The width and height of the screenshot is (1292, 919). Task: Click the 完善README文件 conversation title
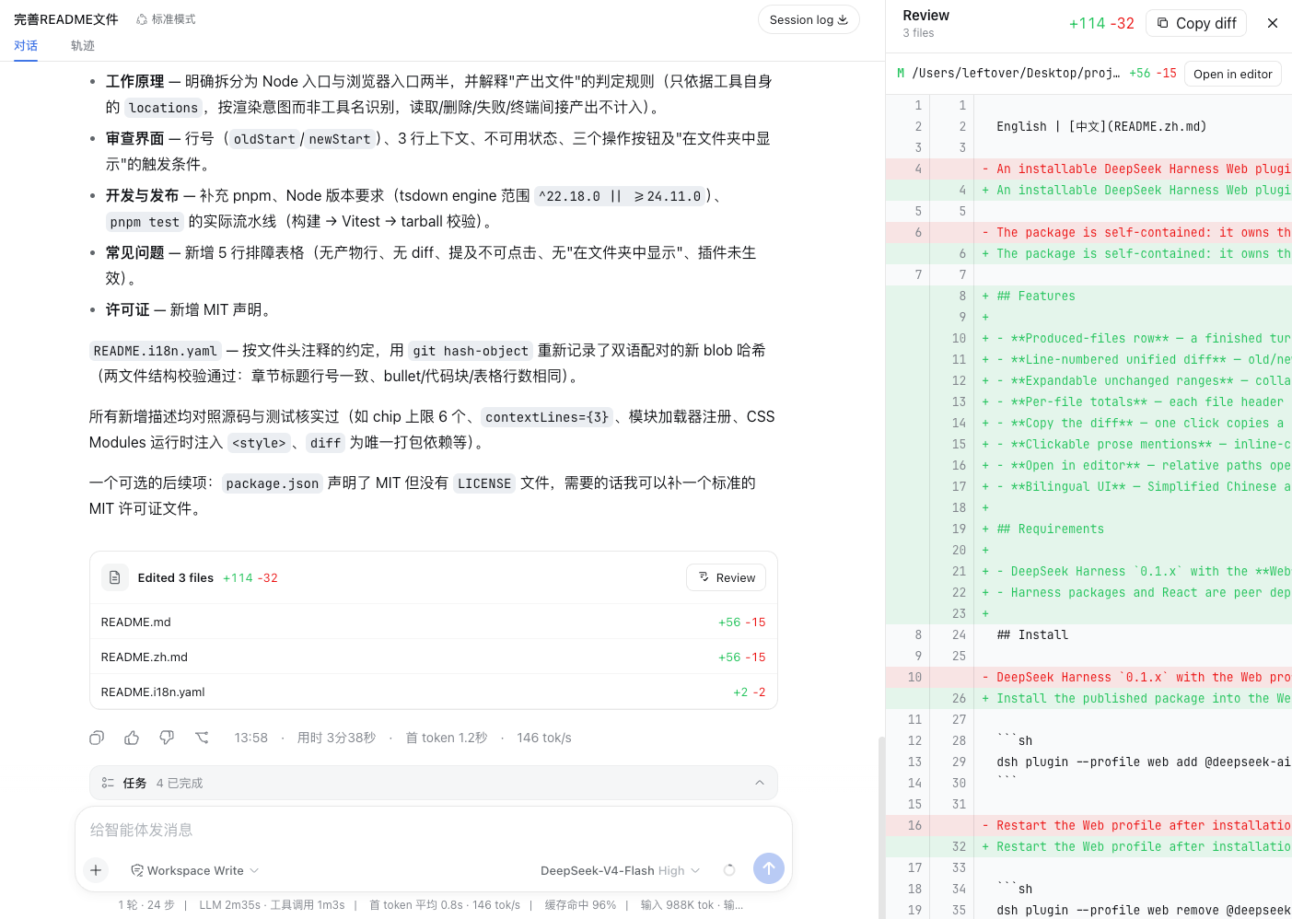[x=66, y=19]
